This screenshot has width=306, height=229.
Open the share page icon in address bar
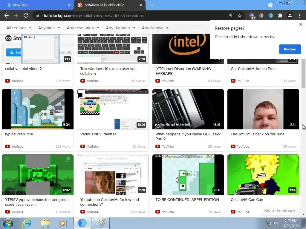coord(230,16)
